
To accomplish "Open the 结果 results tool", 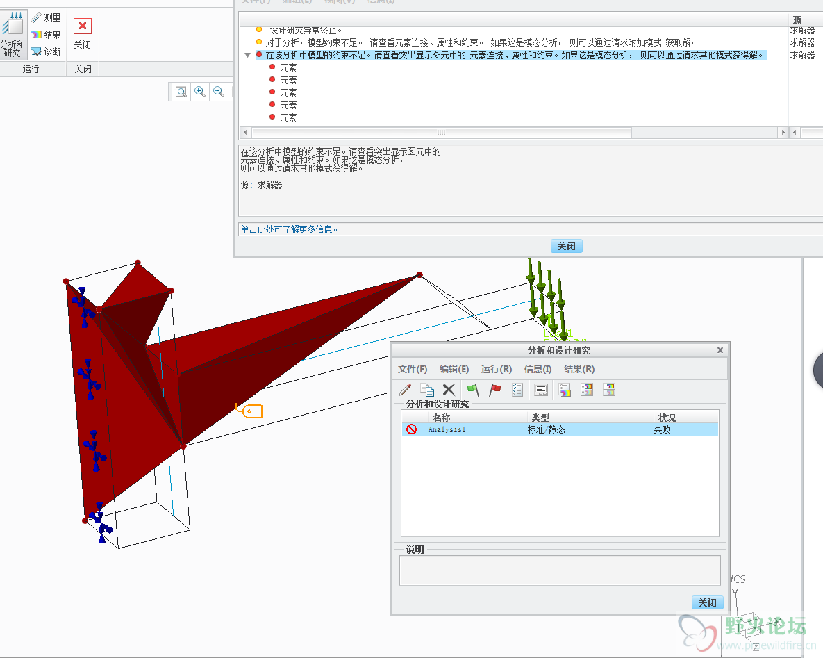I will point(47,35).
